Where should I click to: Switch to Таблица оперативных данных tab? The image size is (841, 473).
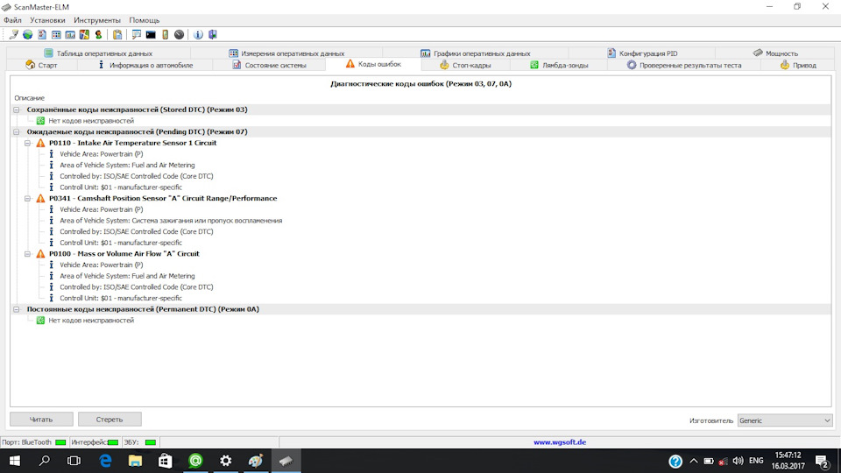pos(98,53)
